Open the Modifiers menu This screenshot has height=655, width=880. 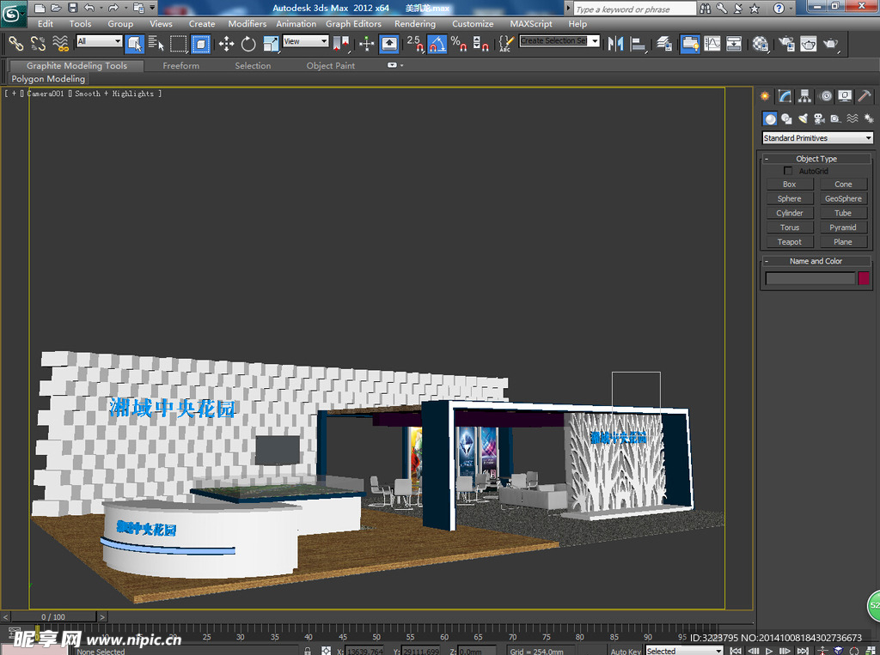247,24
